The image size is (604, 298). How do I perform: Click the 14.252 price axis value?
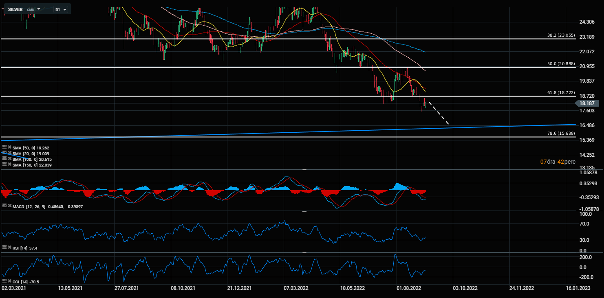pos(587,155)
